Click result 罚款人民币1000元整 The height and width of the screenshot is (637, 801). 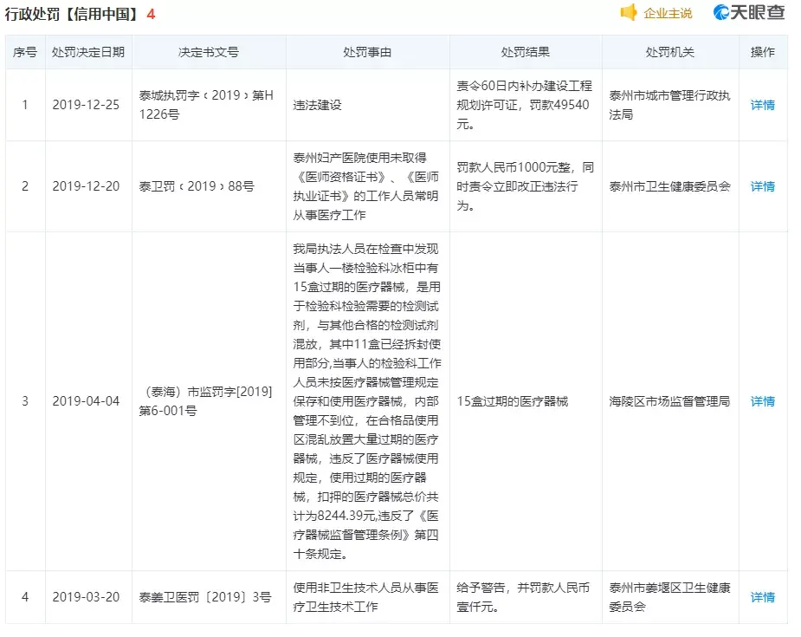[525, 186]
